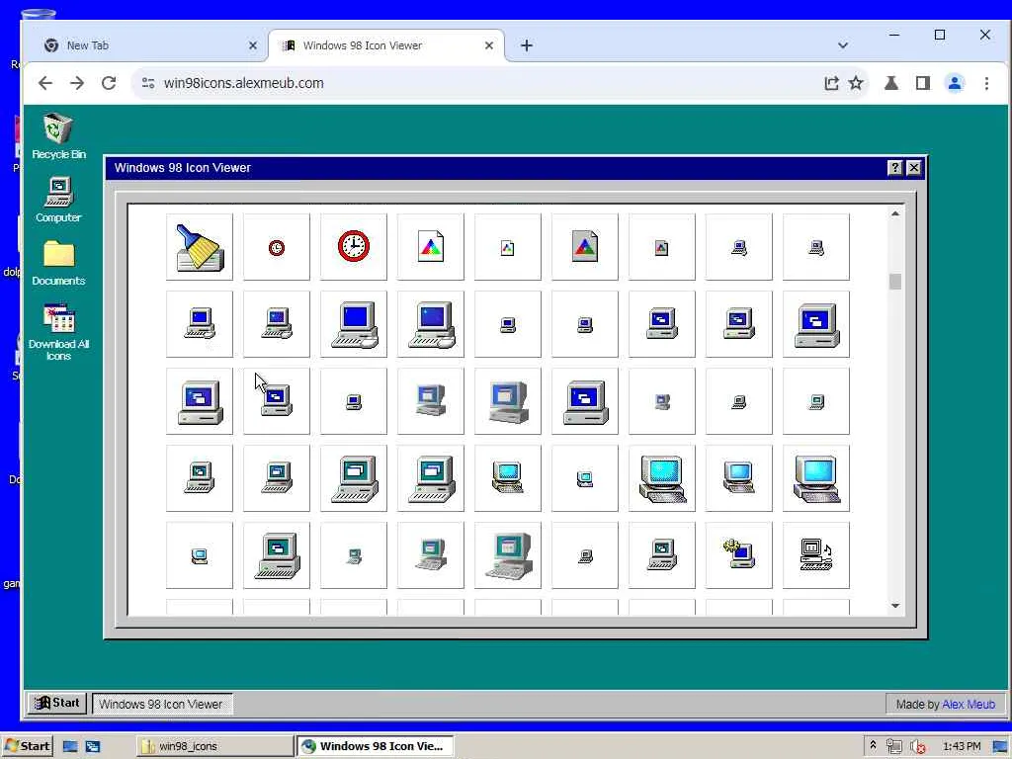This screenshot has width=1012, height=759.
Task: View site information icon in address bar
Action: click(148, 83)
